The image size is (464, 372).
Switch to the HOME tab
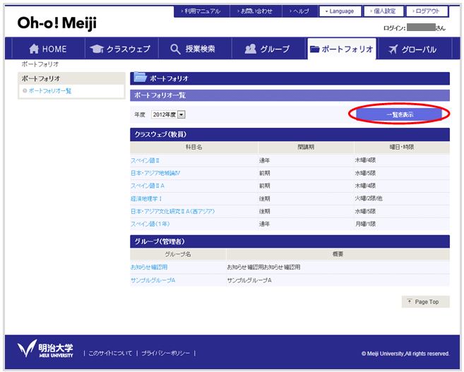pyautogui.click(x=48, y=49)
